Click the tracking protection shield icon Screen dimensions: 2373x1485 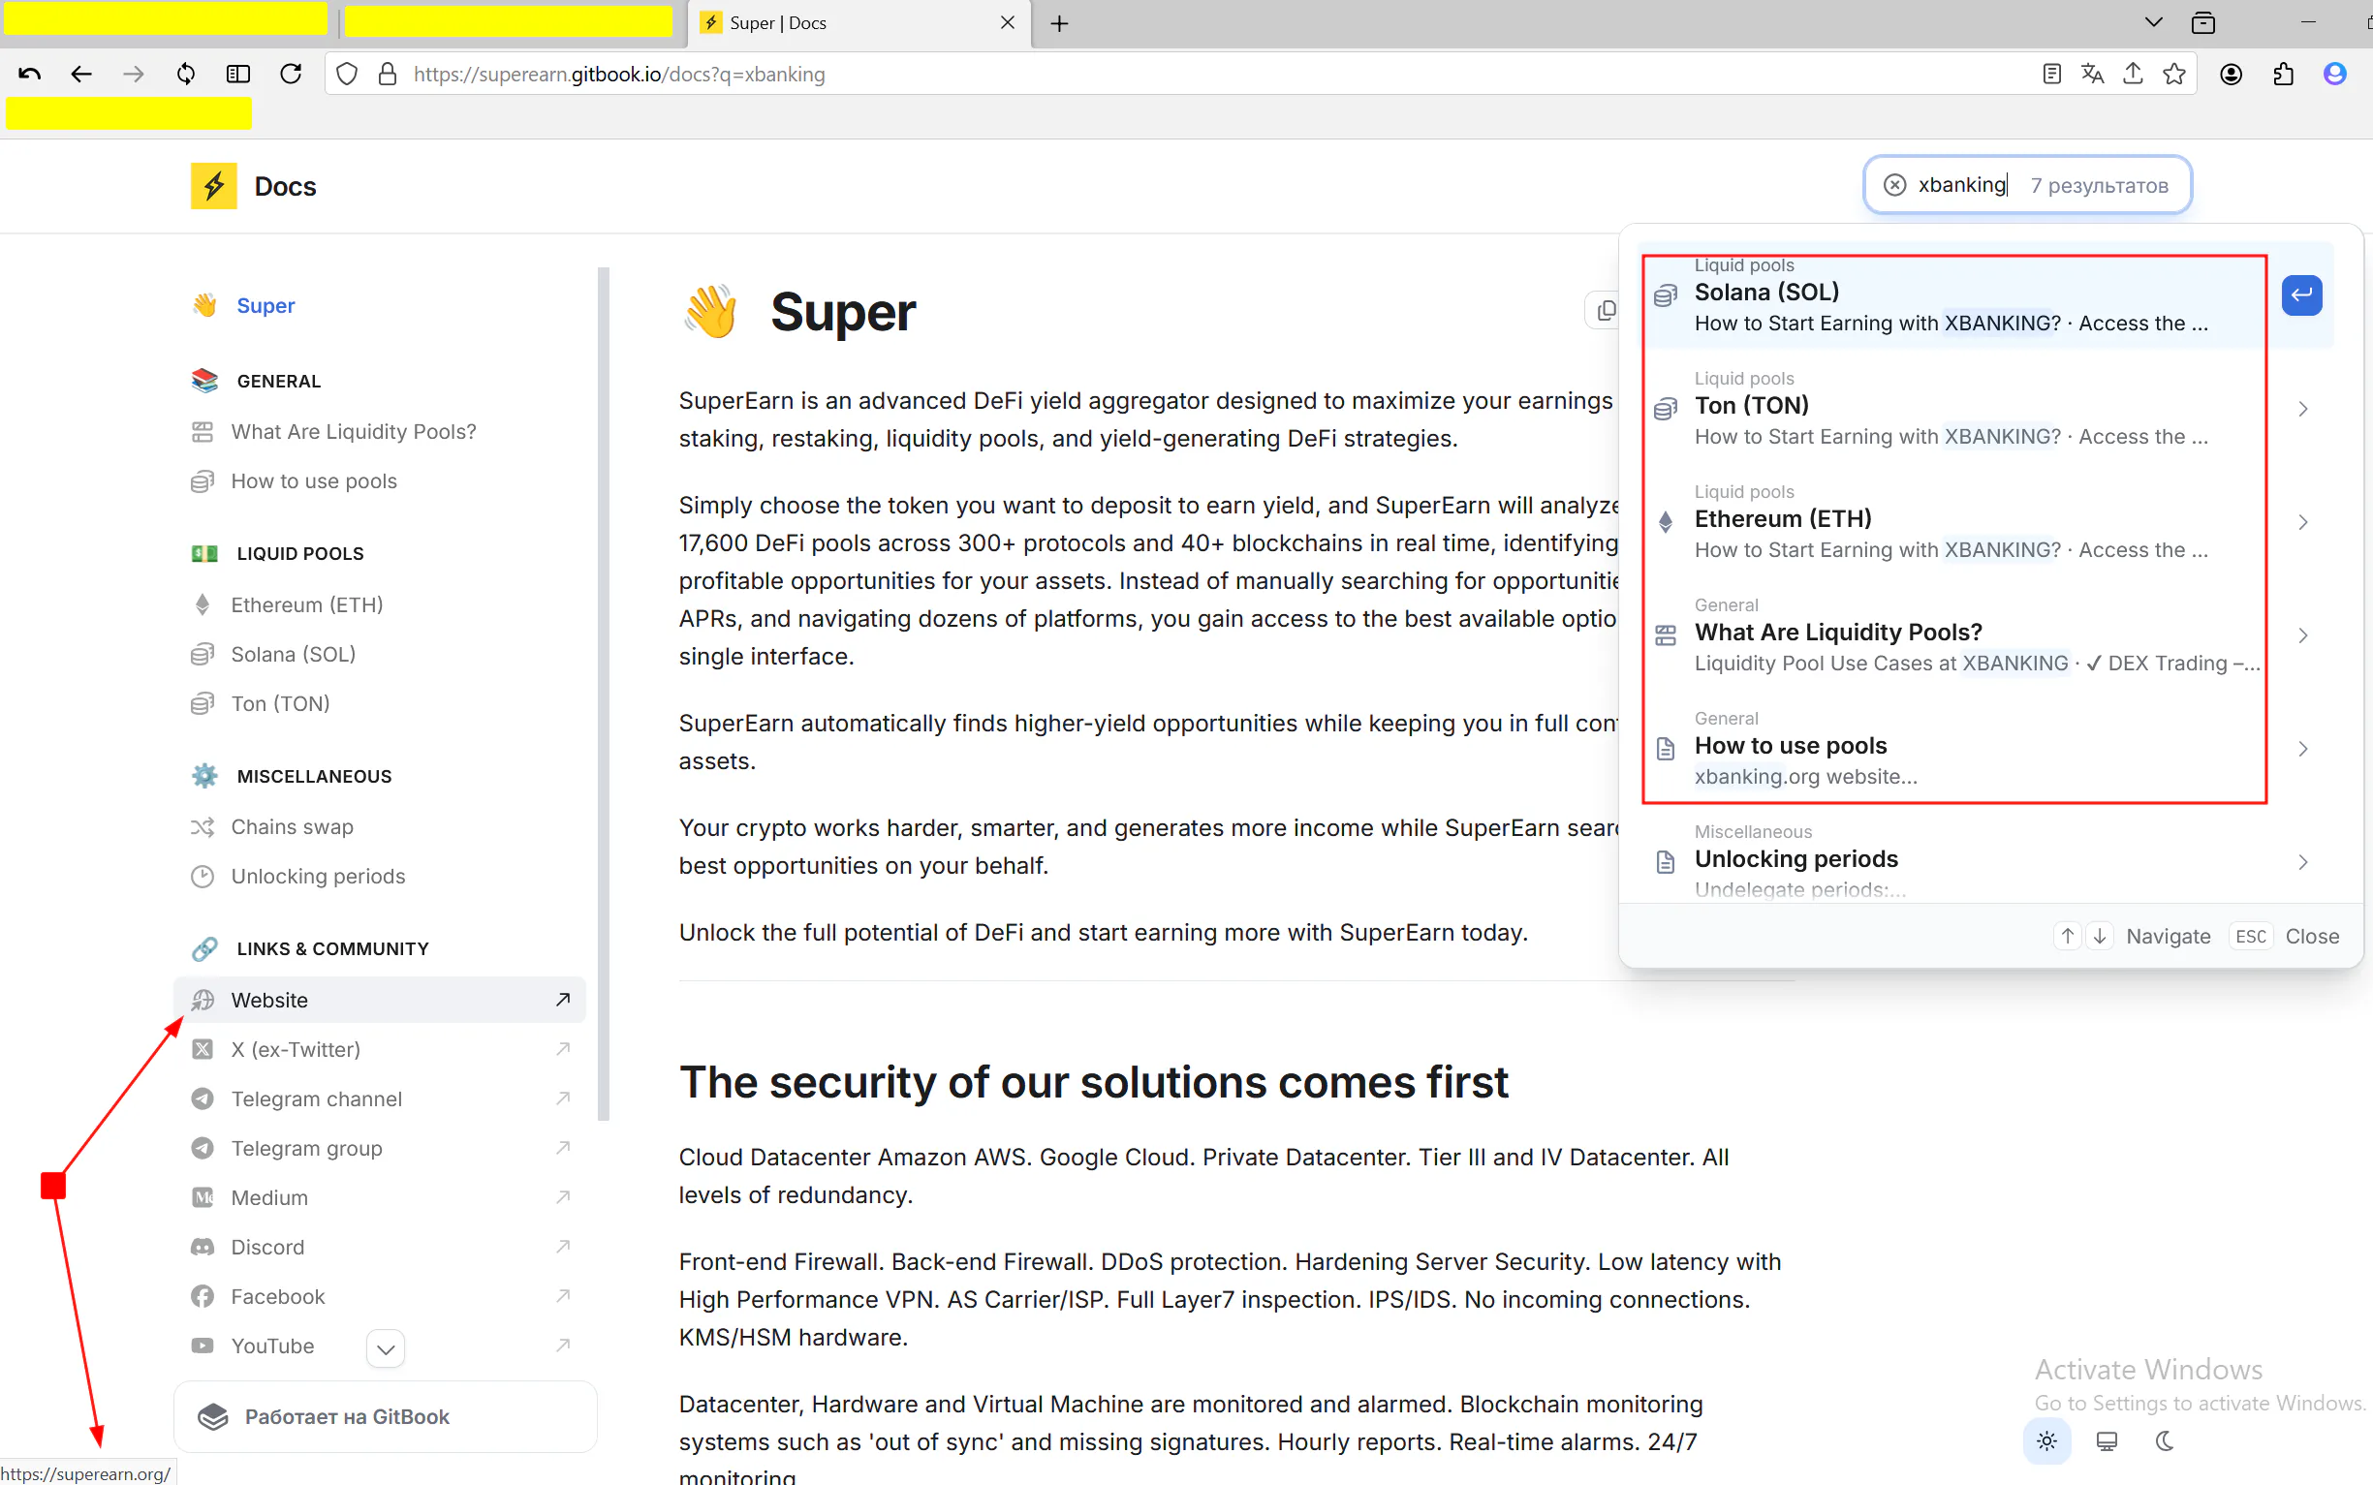347,74
